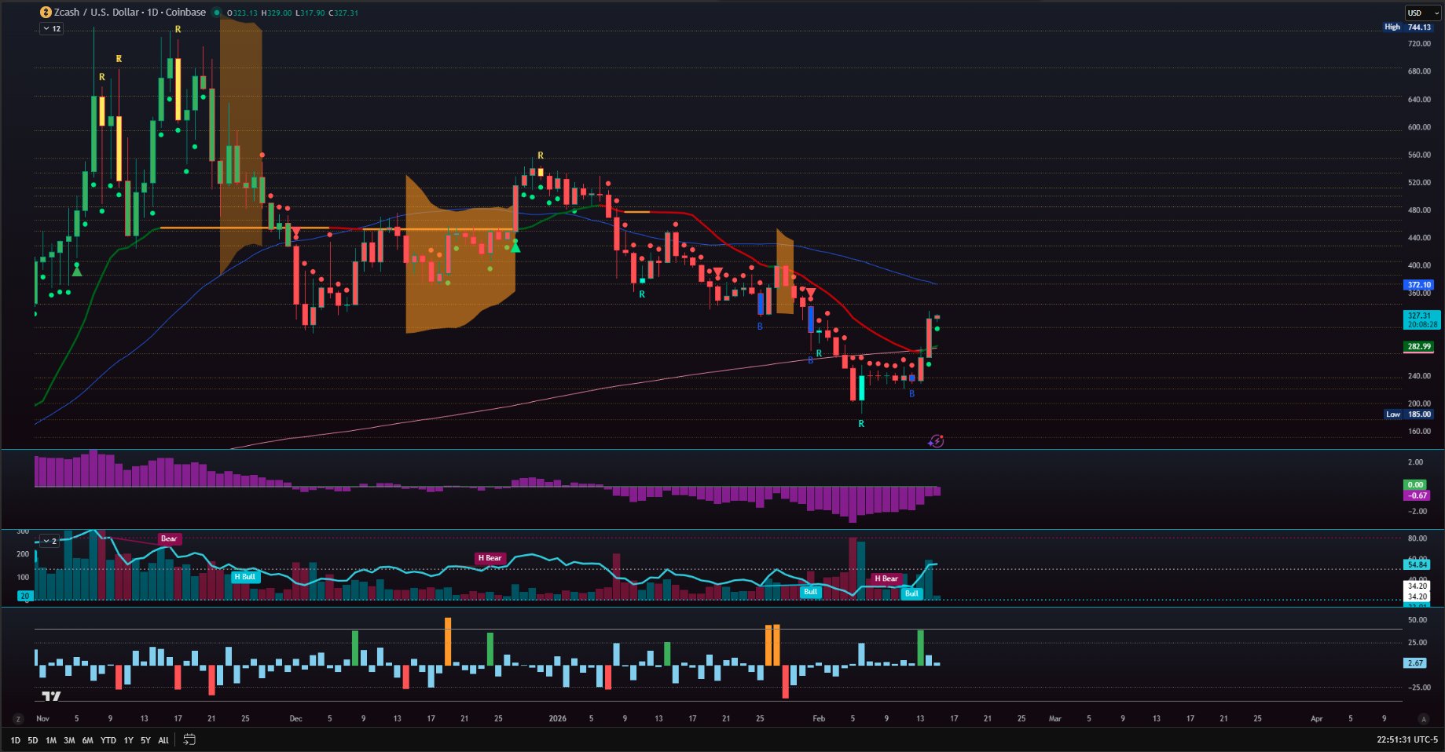Click the green market status dot

tap(217, 13)
